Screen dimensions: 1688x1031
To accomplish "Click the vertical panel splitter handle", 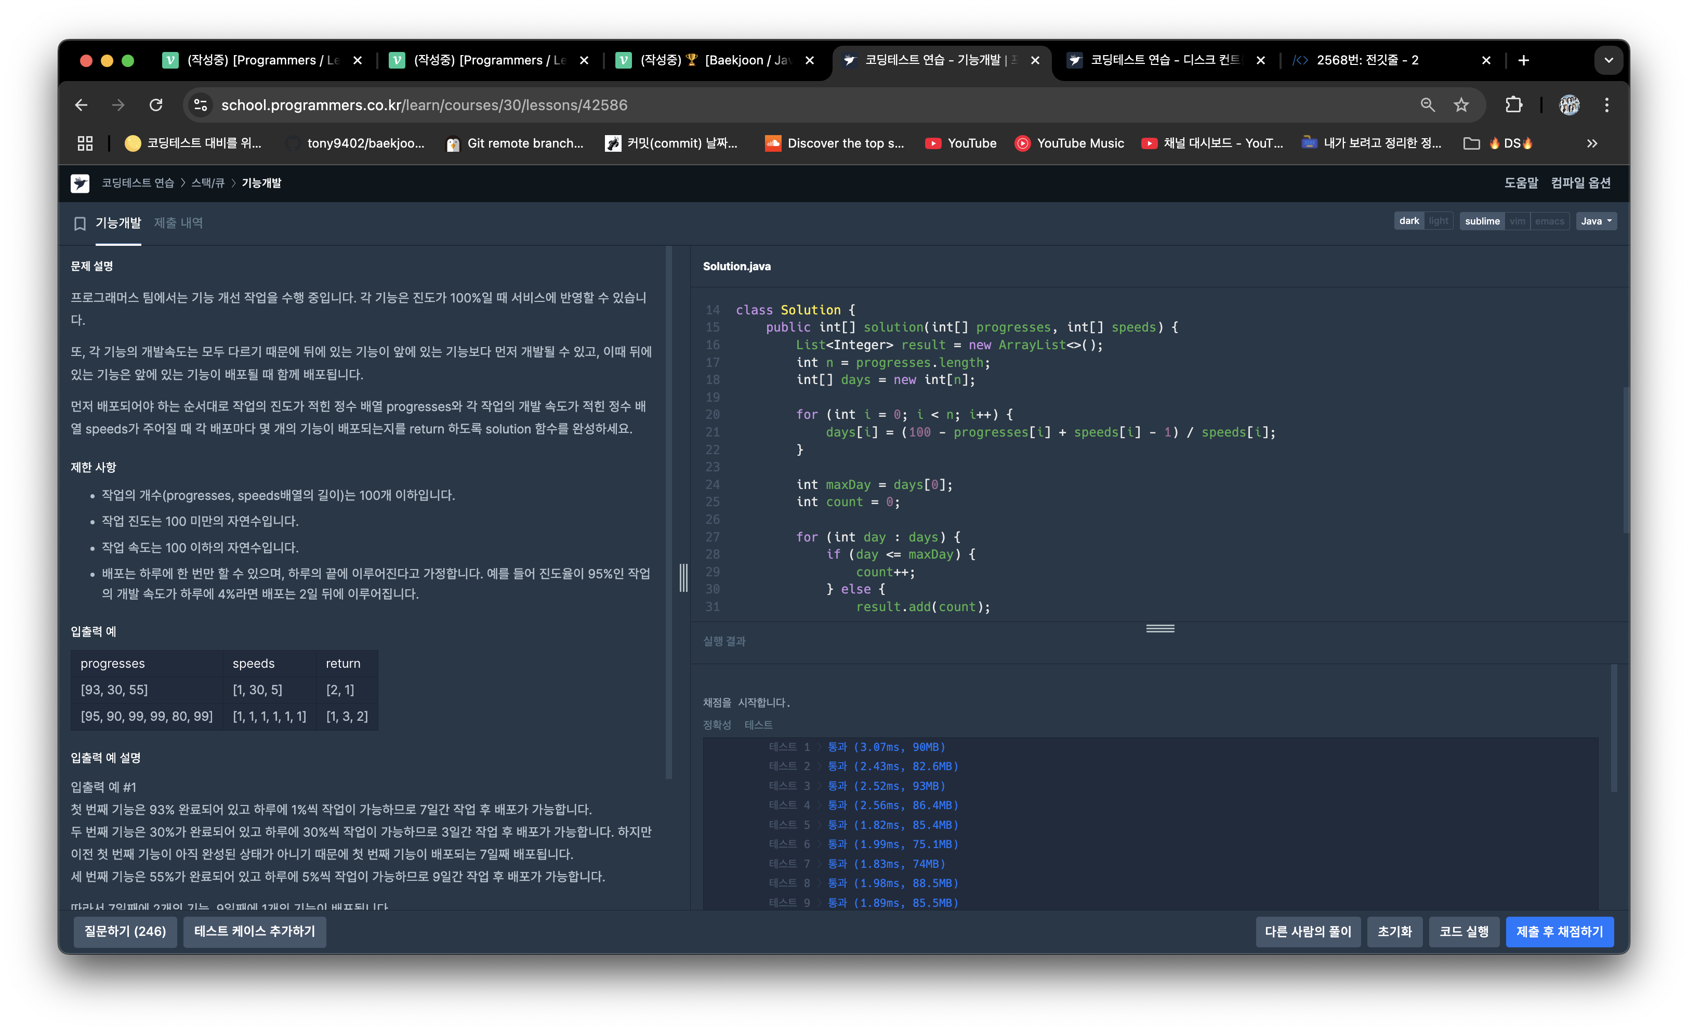I will (x=683, y=577).
